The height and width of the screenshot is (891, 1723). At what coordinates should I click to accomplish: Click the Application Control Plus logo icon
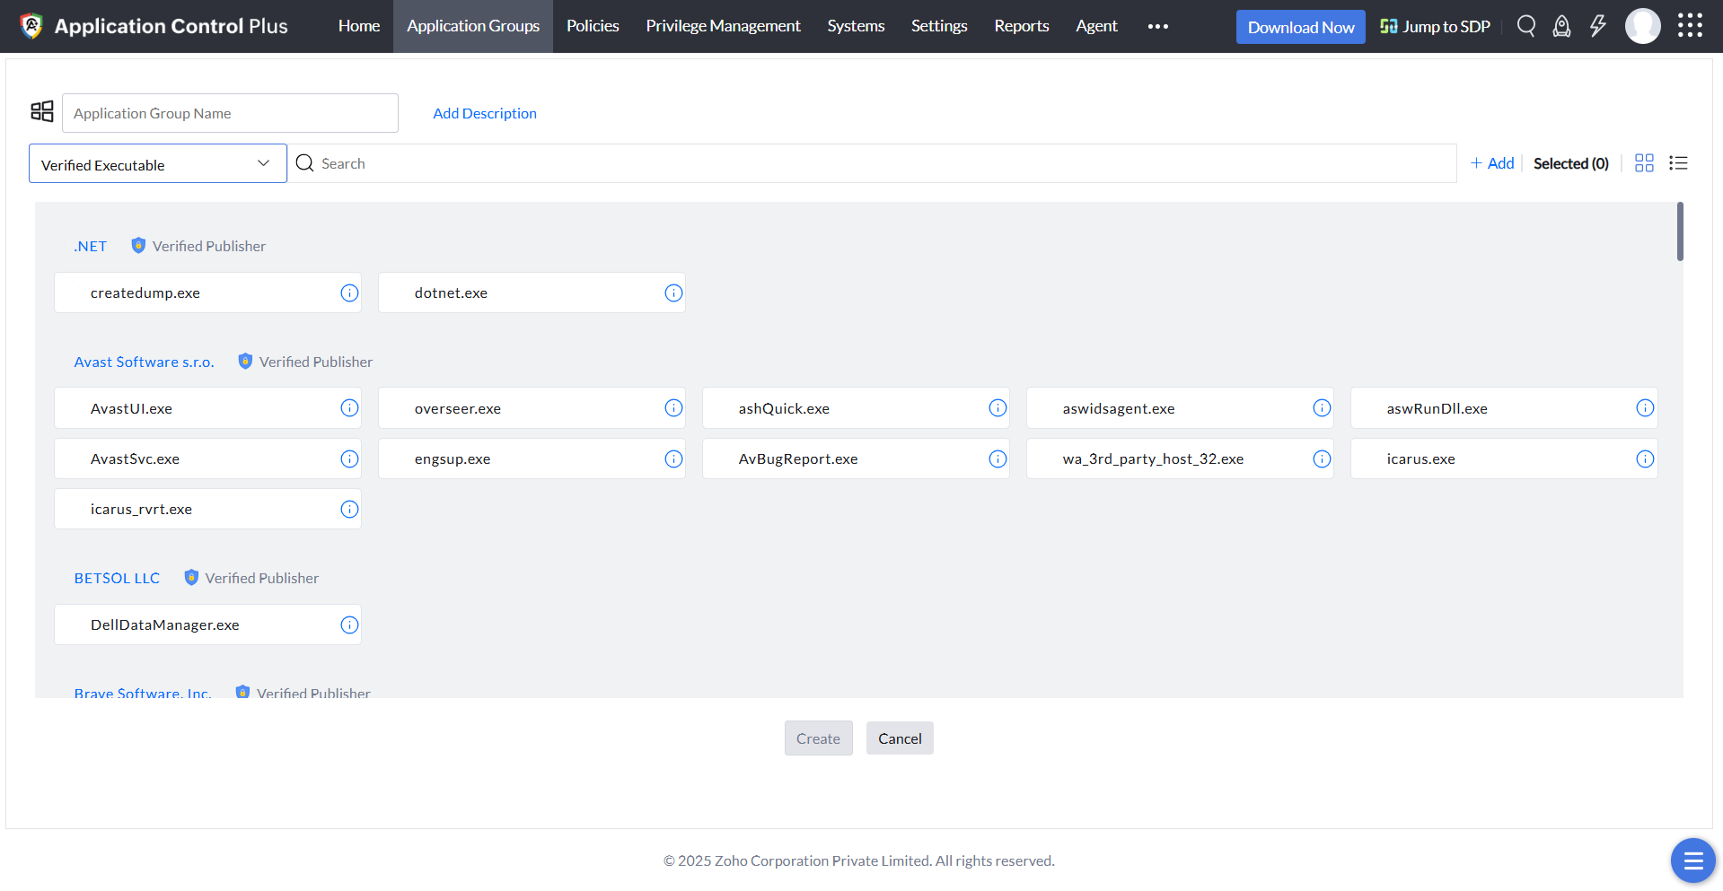31,26
